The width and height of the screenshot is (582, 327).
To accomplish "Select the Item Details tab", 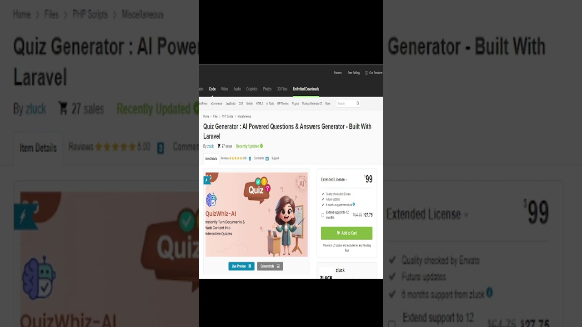I will point(211,159).
